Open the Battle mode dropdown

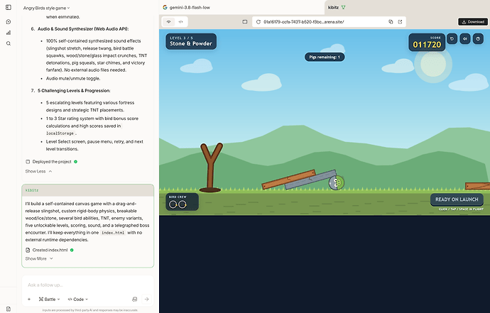(50, 300)
